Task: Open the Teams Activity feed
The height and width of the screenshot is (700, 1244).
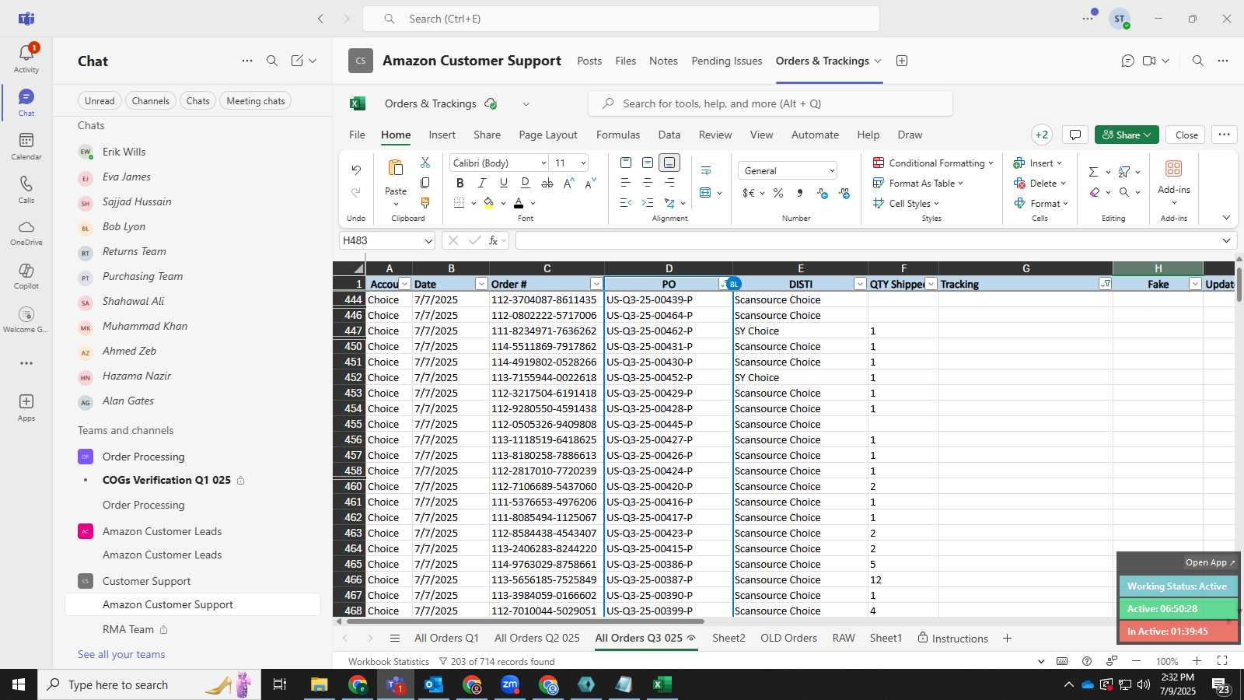Action: tap(26, 58)
